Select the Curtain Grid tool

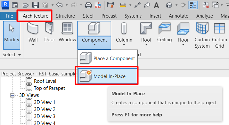[x=219, y=35]
